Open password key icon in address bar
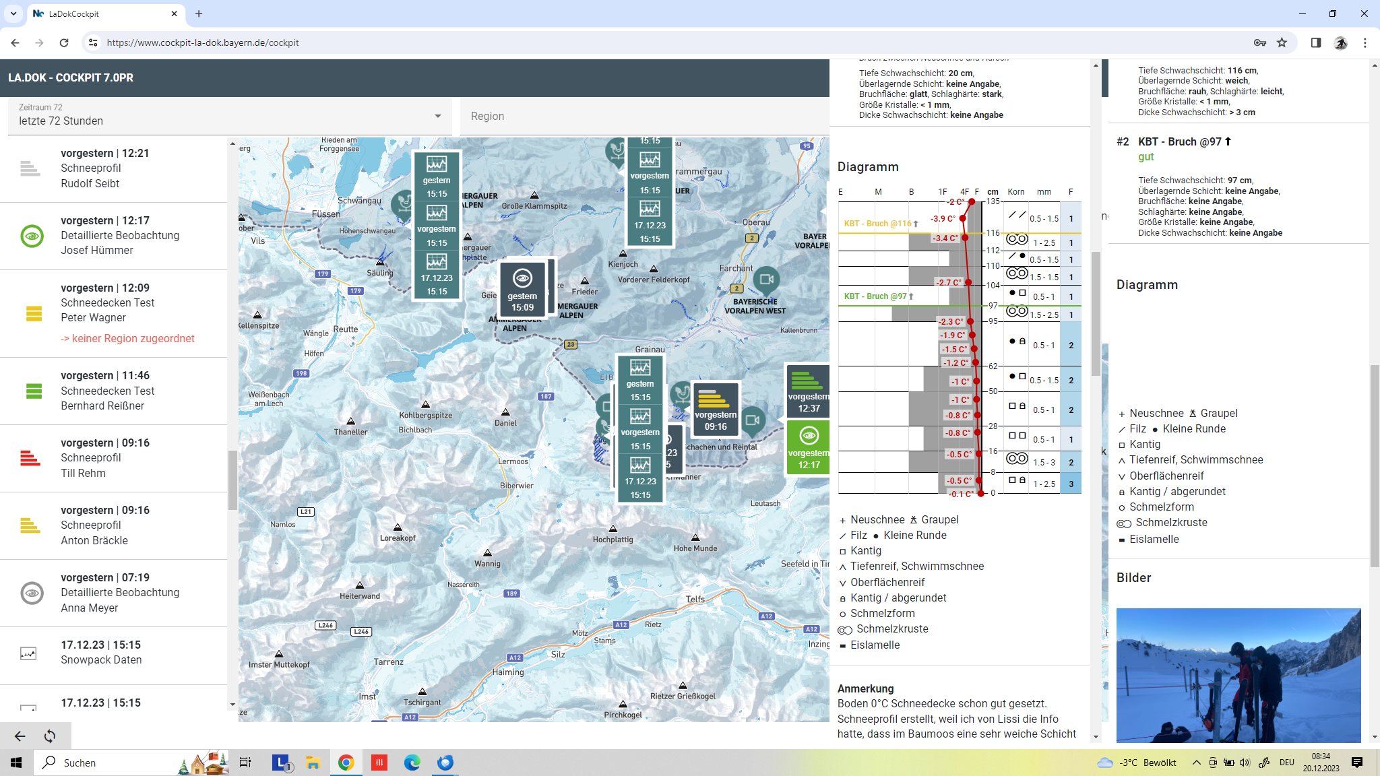 (1259, 42)
